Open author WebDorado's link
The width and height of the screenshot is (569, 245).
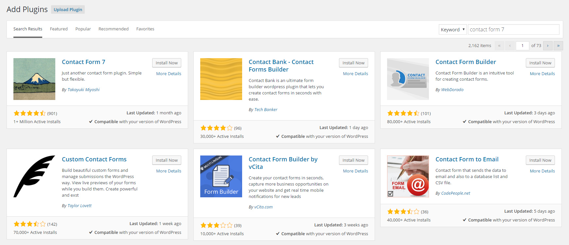pyautogui.click(x=452, y=90)
